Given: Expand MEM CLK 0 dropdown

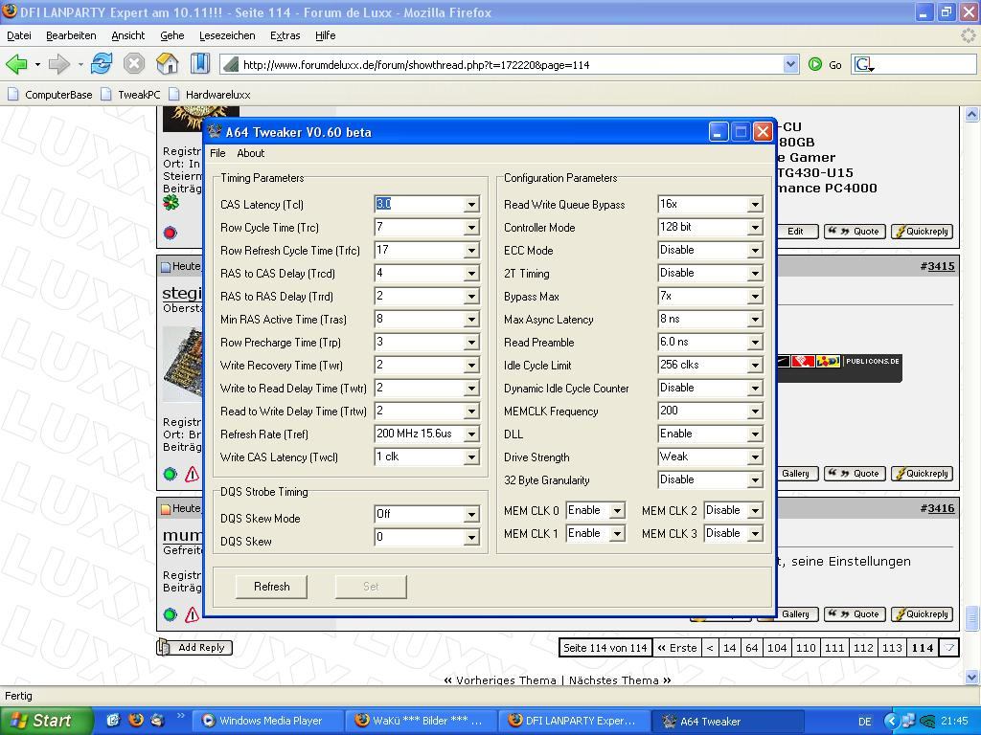Looking at the screenshot, I should point(617,511).
